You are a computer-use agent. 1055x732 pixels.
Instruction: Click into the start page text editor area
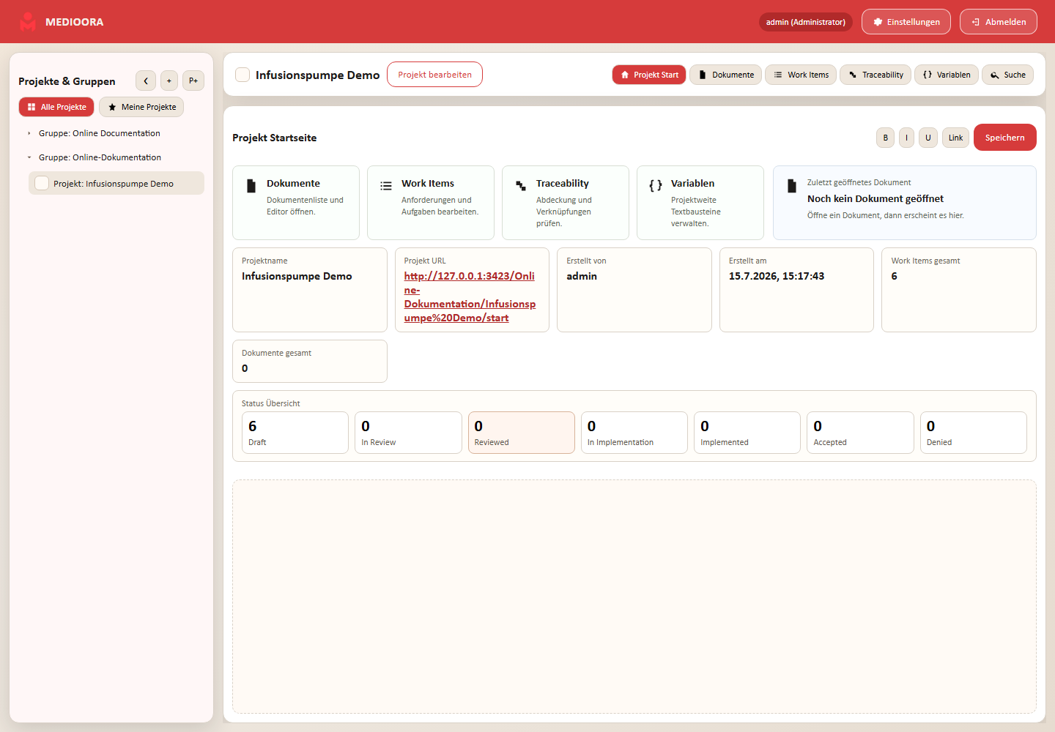pos(634,597)
